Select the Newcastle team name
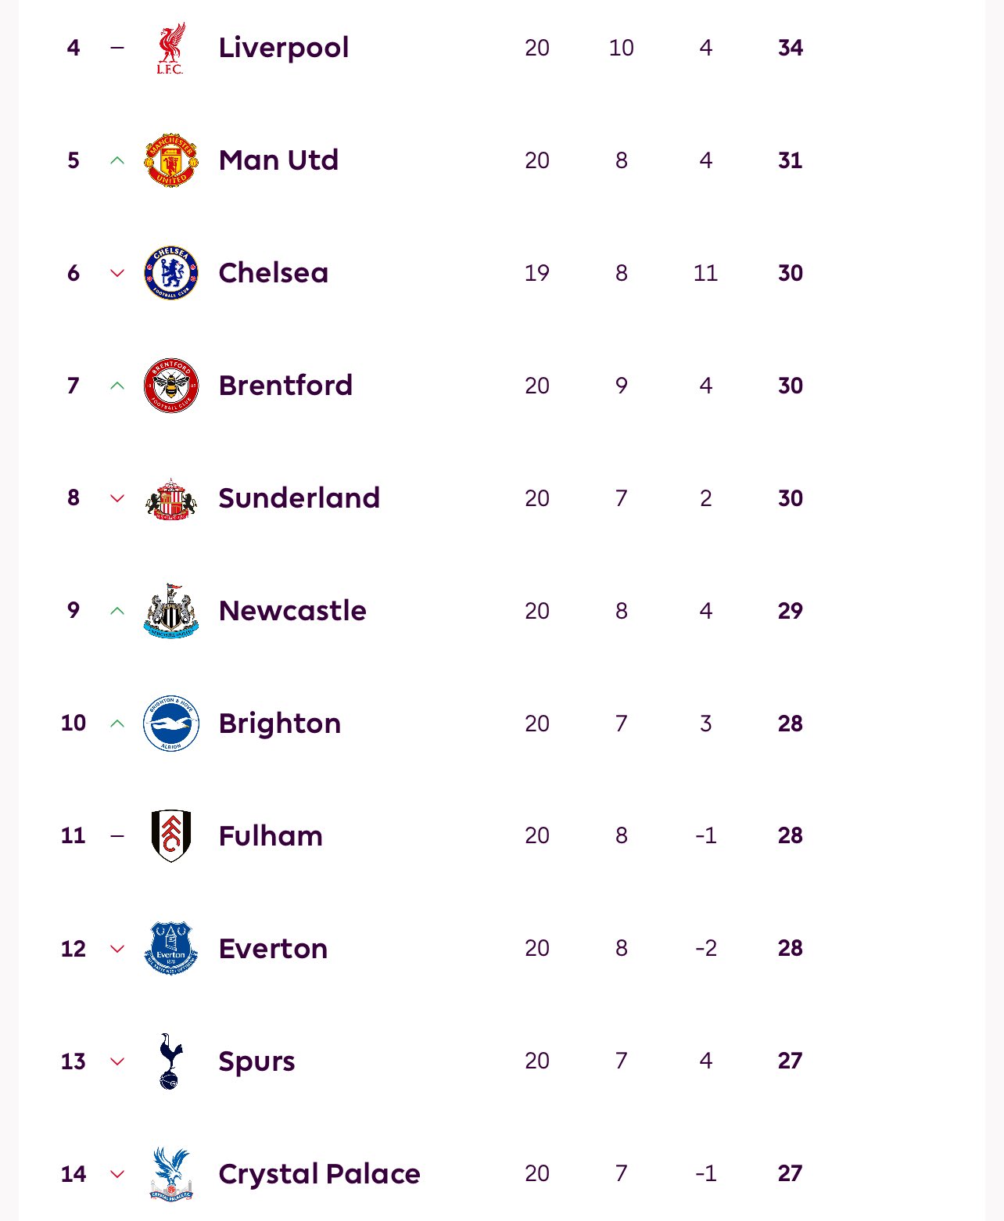1004x1221 pixels. point(292,611)
